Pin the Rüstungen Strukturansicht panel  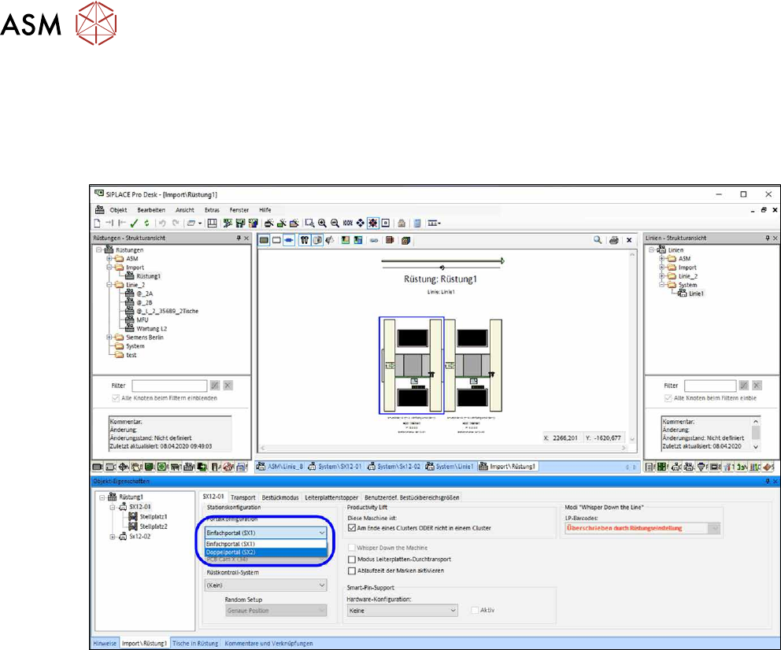[239, 238]
